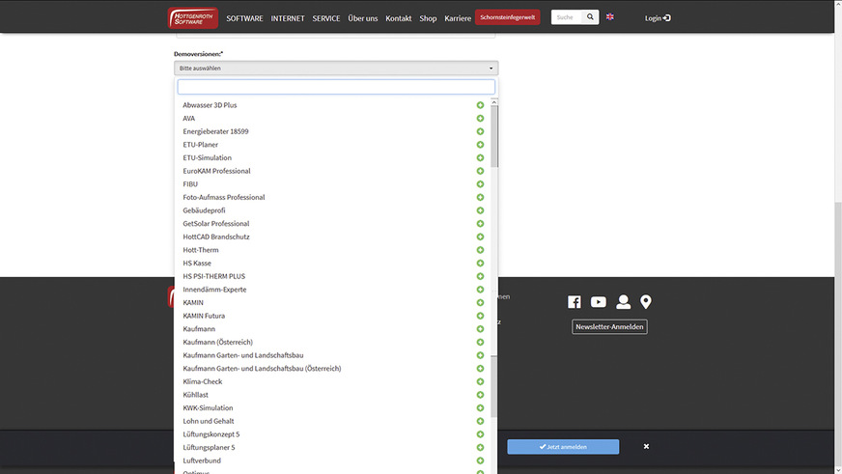Click the Facebook icon in footer
The height and width of the screenshot is (474, 842).
click(x=575, y=302)
